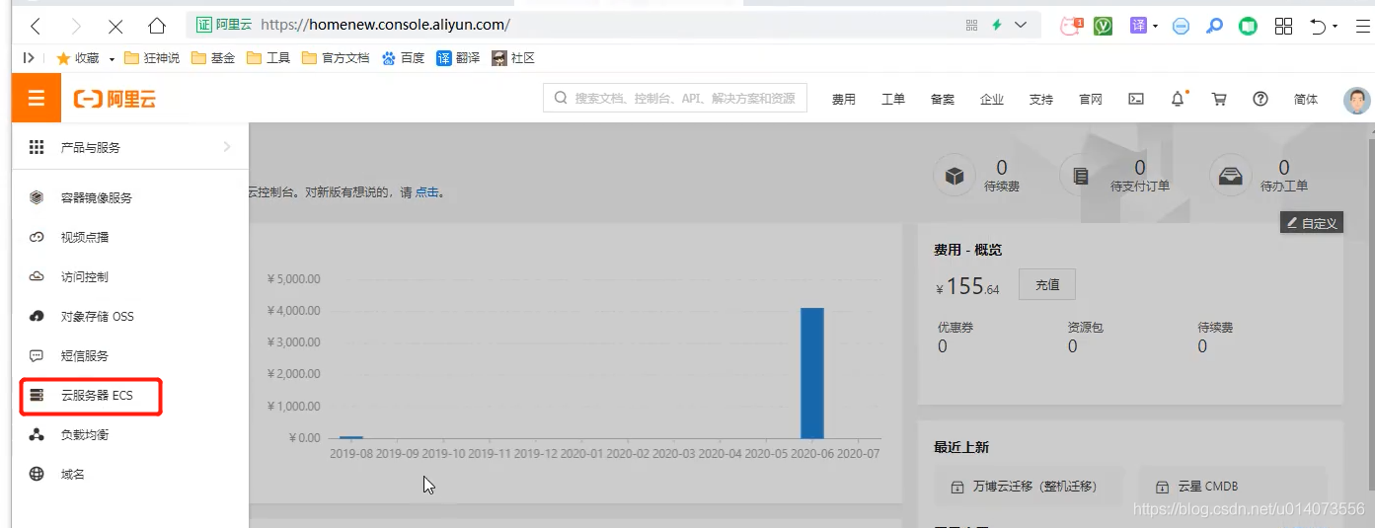Image resolution: width=1375 pixels, height=528 pixels.
Task: Open the 百度 bookmark
Action: click(403, 58)
